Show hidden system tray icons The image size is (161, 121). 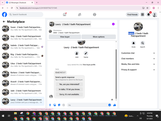point(137,116)
